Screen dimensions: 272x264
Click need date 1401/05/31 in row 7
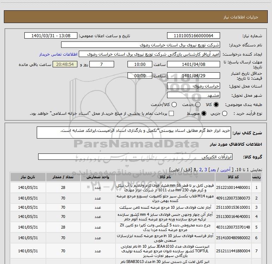tap(28, 251)
